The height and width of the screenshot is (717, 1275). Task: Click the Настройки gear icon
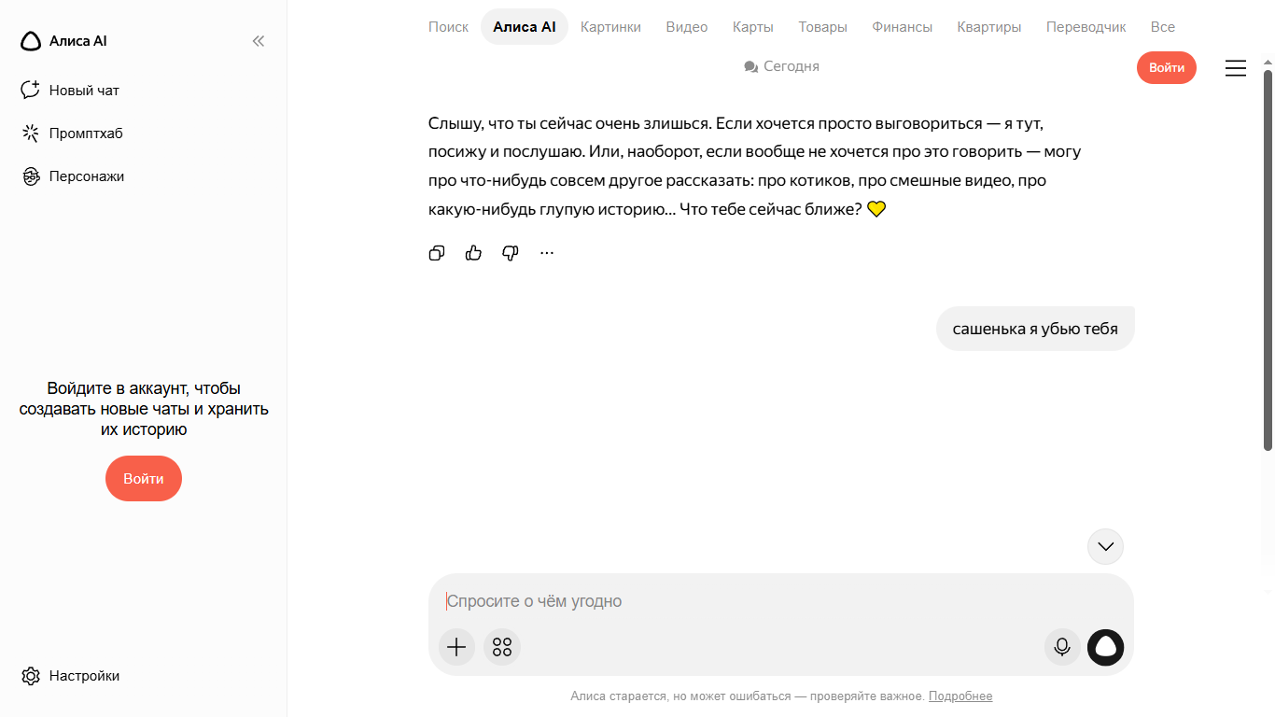(31, 676)
